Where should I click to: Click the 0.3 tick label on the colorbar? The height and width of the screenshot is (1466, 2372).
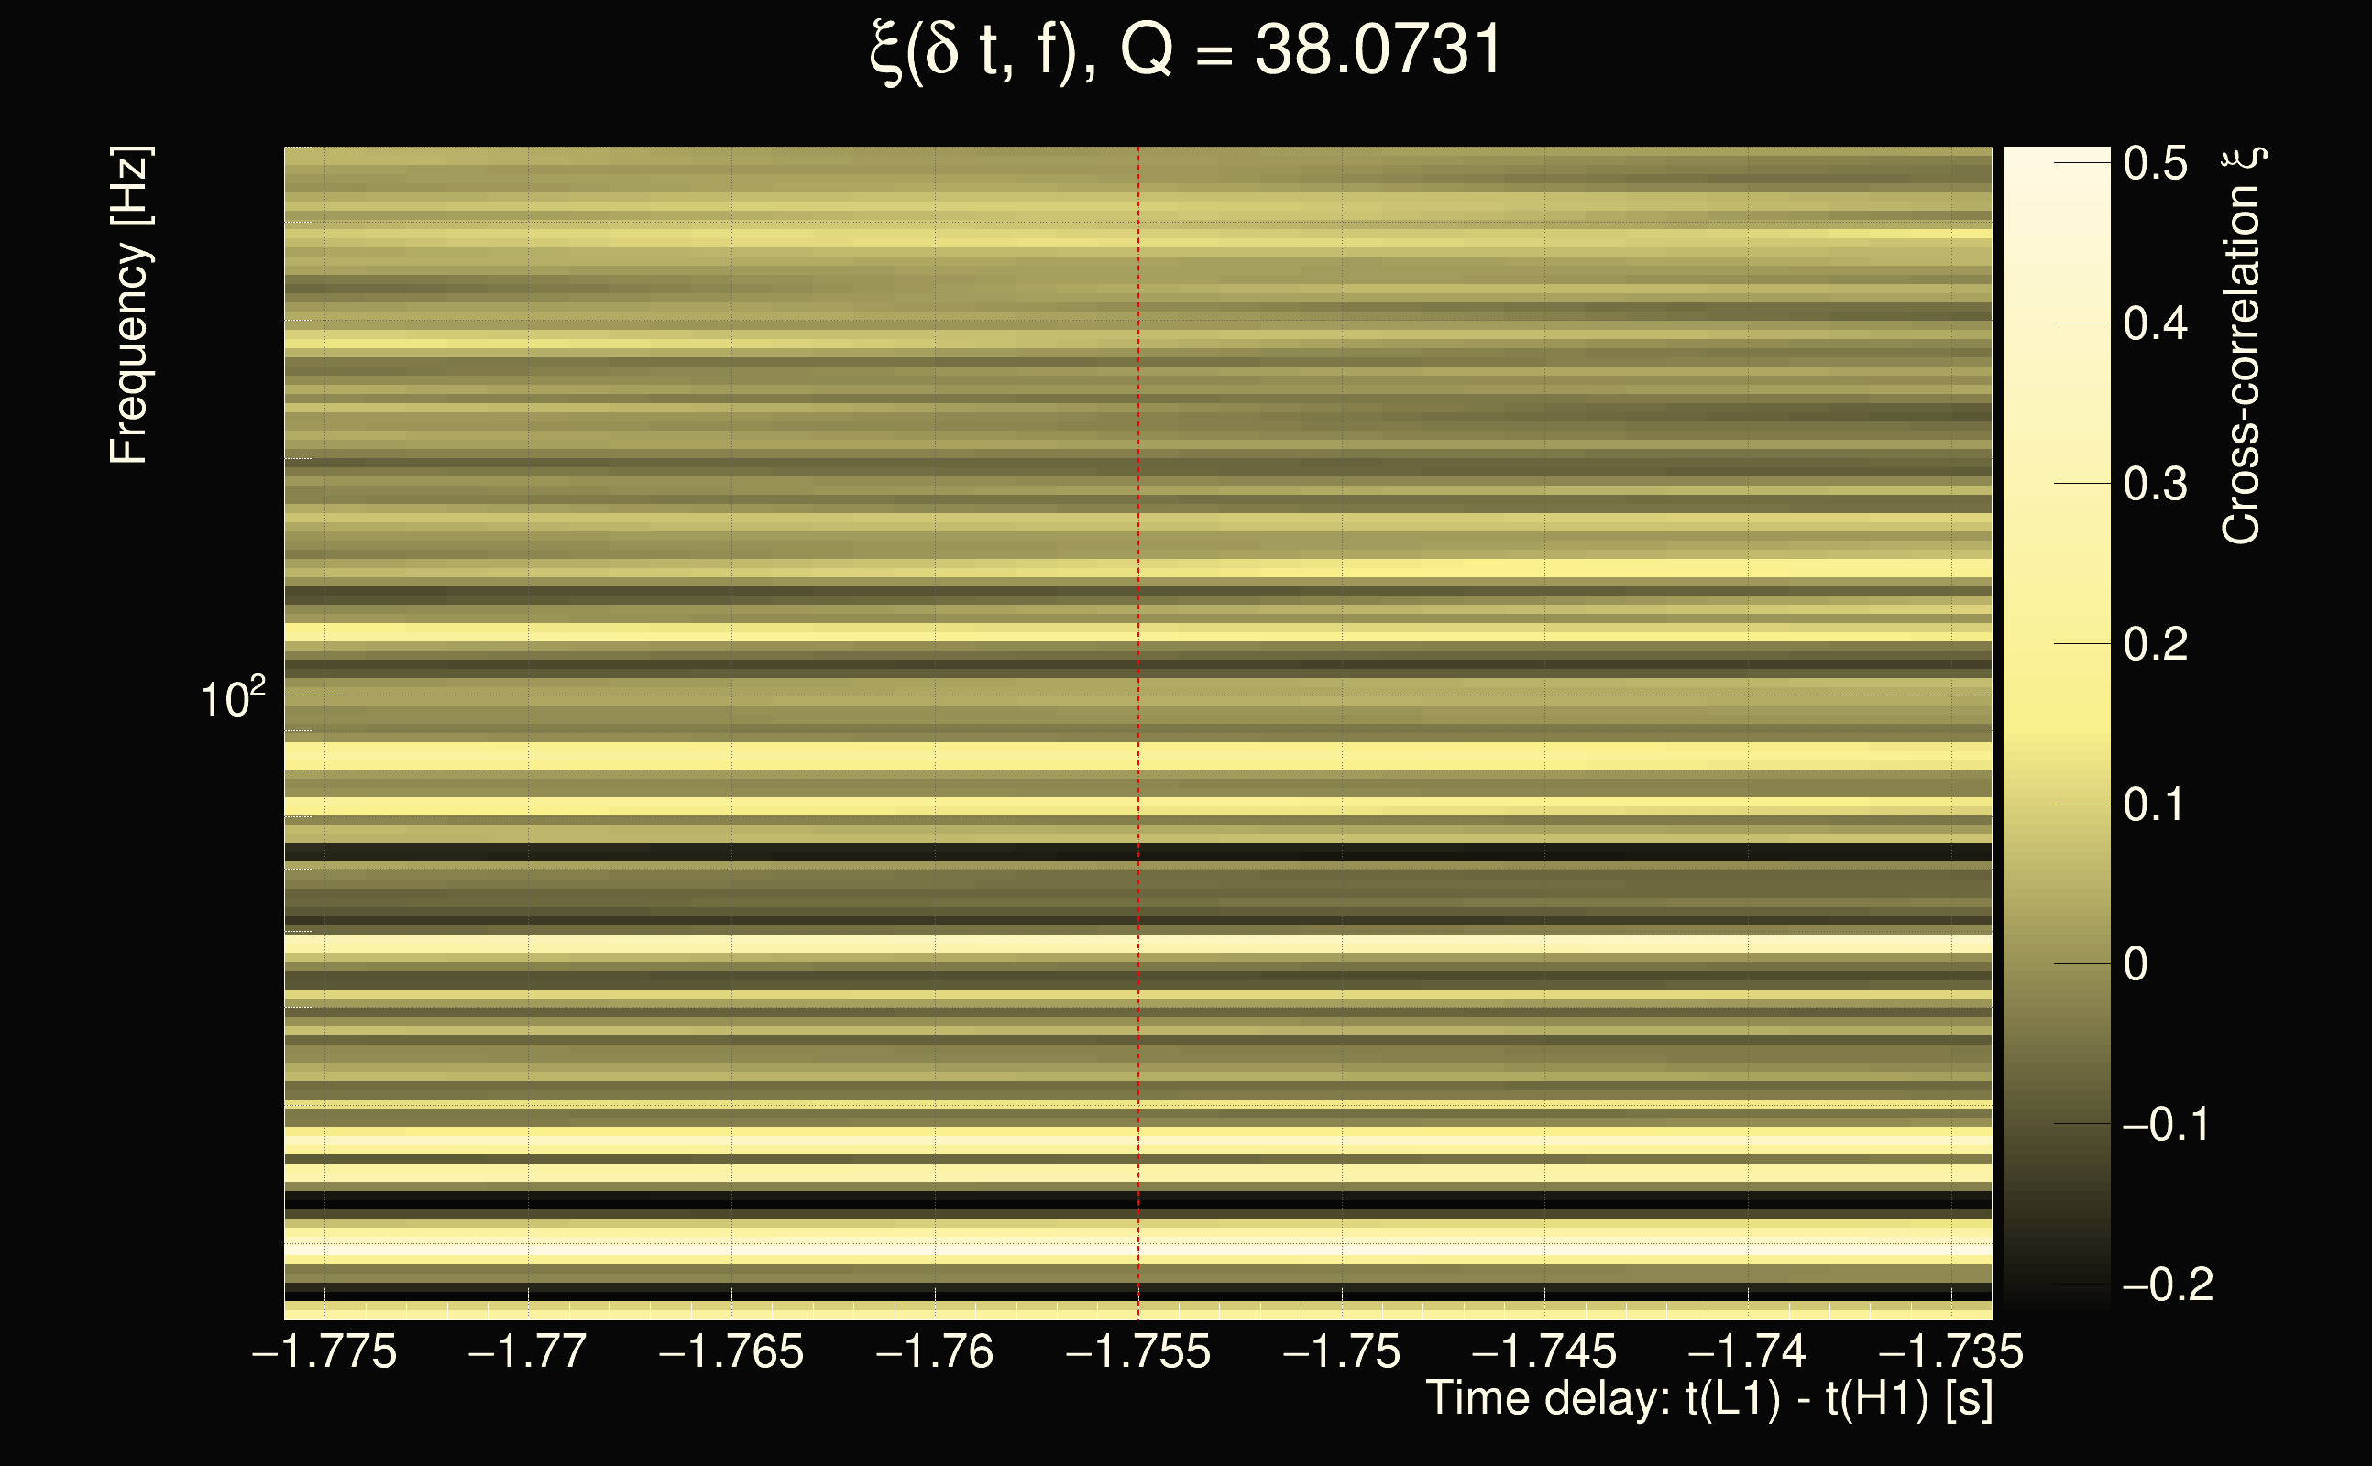[2155, 484]
